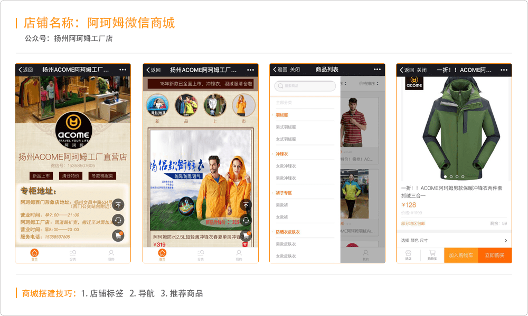Select 首页 tab on banner screen
The height and width of the screenshot is (316, 528).
(x=162, y=255)
